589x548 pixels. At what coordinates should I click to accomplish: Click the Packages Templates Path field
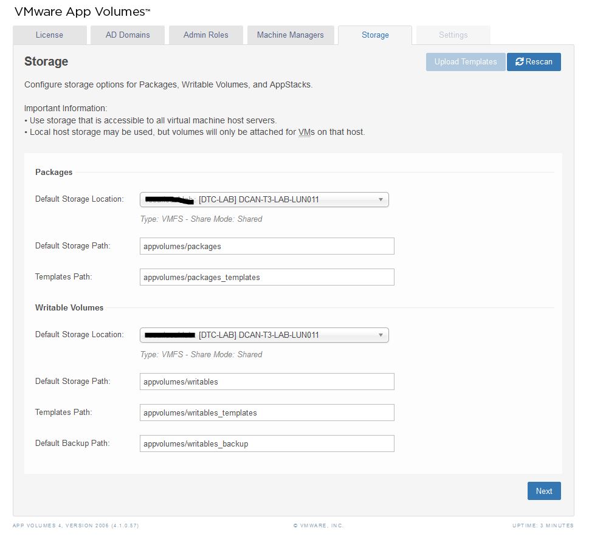pyautogui.click(x=267, y=277)
